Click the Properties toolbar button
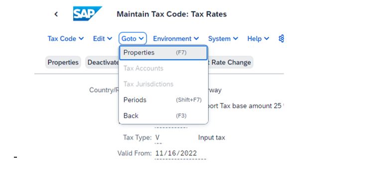387x191 pixels. click(x=63, y=62)
